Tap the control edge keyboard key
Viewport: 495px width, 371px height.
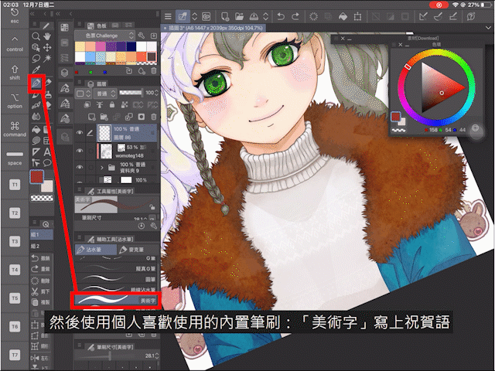(x=15, y=43)
